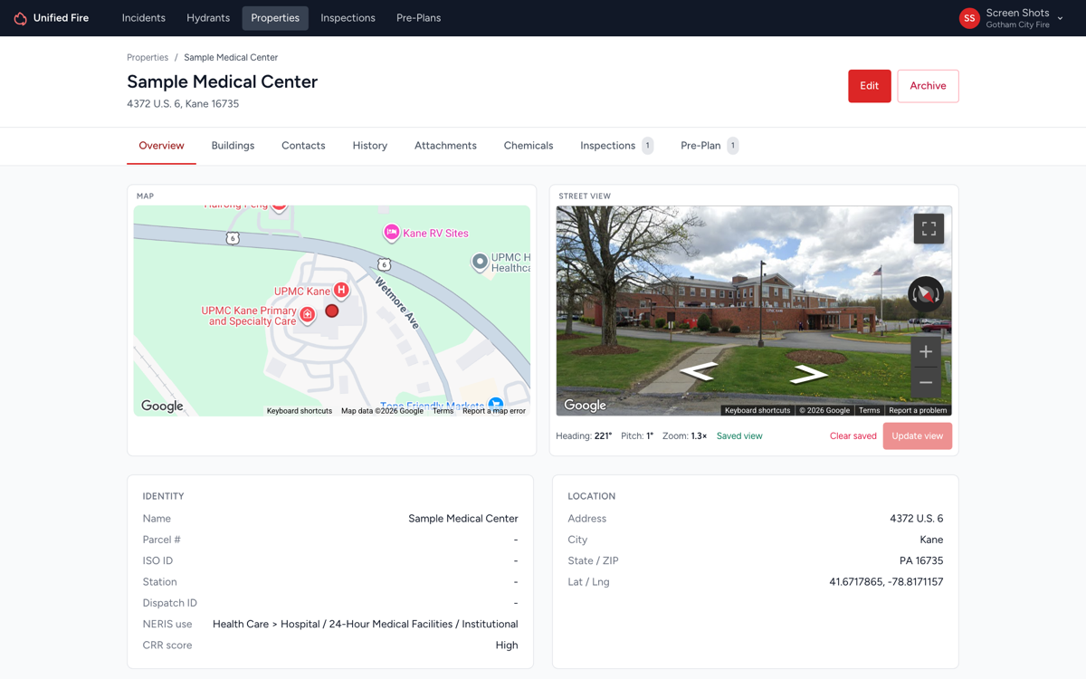Move street view with left arrow
This screenshot has height=679, width=1086.
[x=699, y=370]
